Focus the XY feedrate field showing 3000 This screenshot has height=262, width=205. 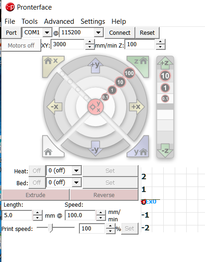click(x=68, y=44)
